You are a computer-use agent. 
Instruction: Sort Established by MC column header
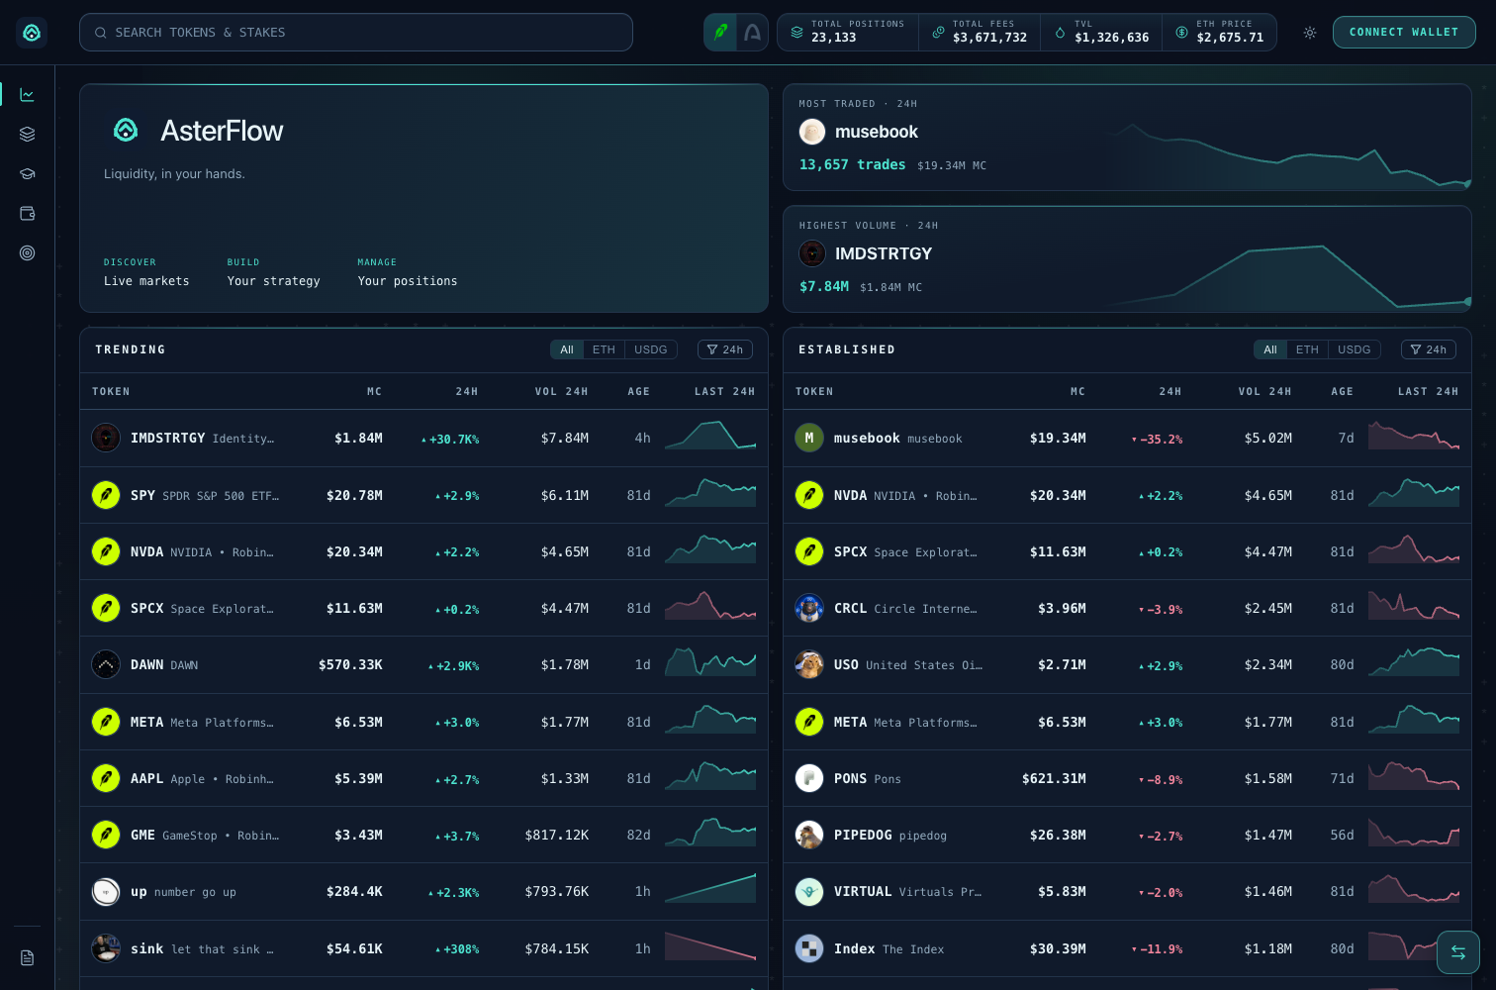point(1077,392)
